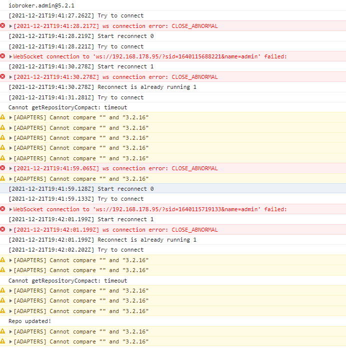346x348 pixels.
Task: Click red text of 19:42:01.199Z CLOSE_ABNORMAL error
Action: 115,230
